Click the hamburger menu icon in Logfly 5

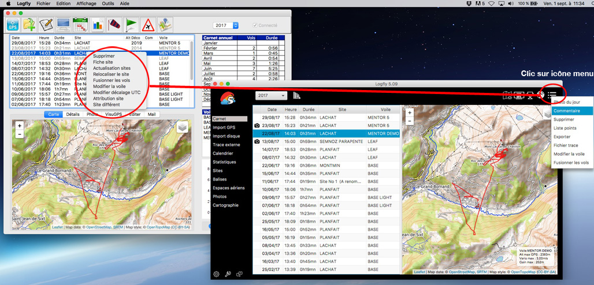pyautogui.click(x=552, y=95)
